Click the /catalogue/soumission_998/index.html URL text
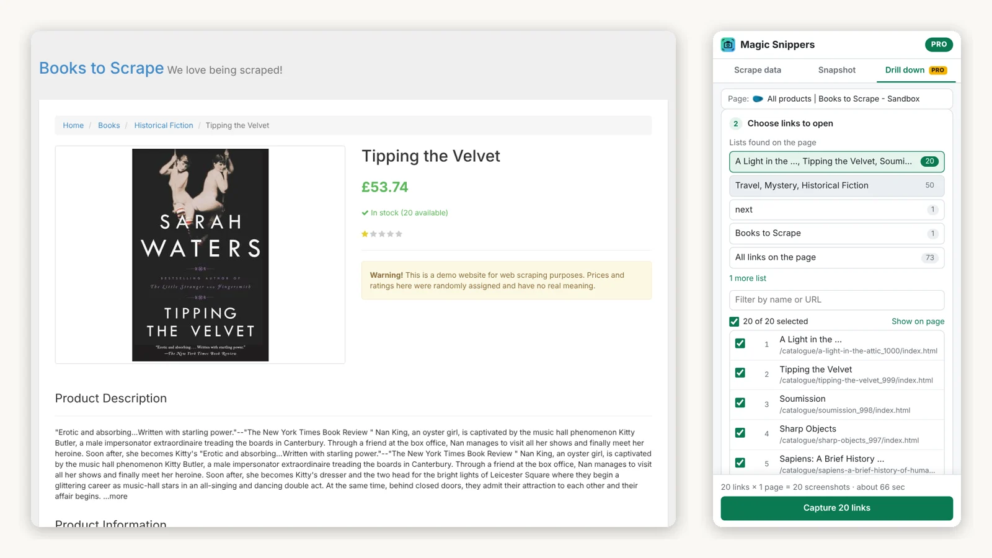Image resolution: width=992 pixels, height=558 pixels. coord(844,410)
